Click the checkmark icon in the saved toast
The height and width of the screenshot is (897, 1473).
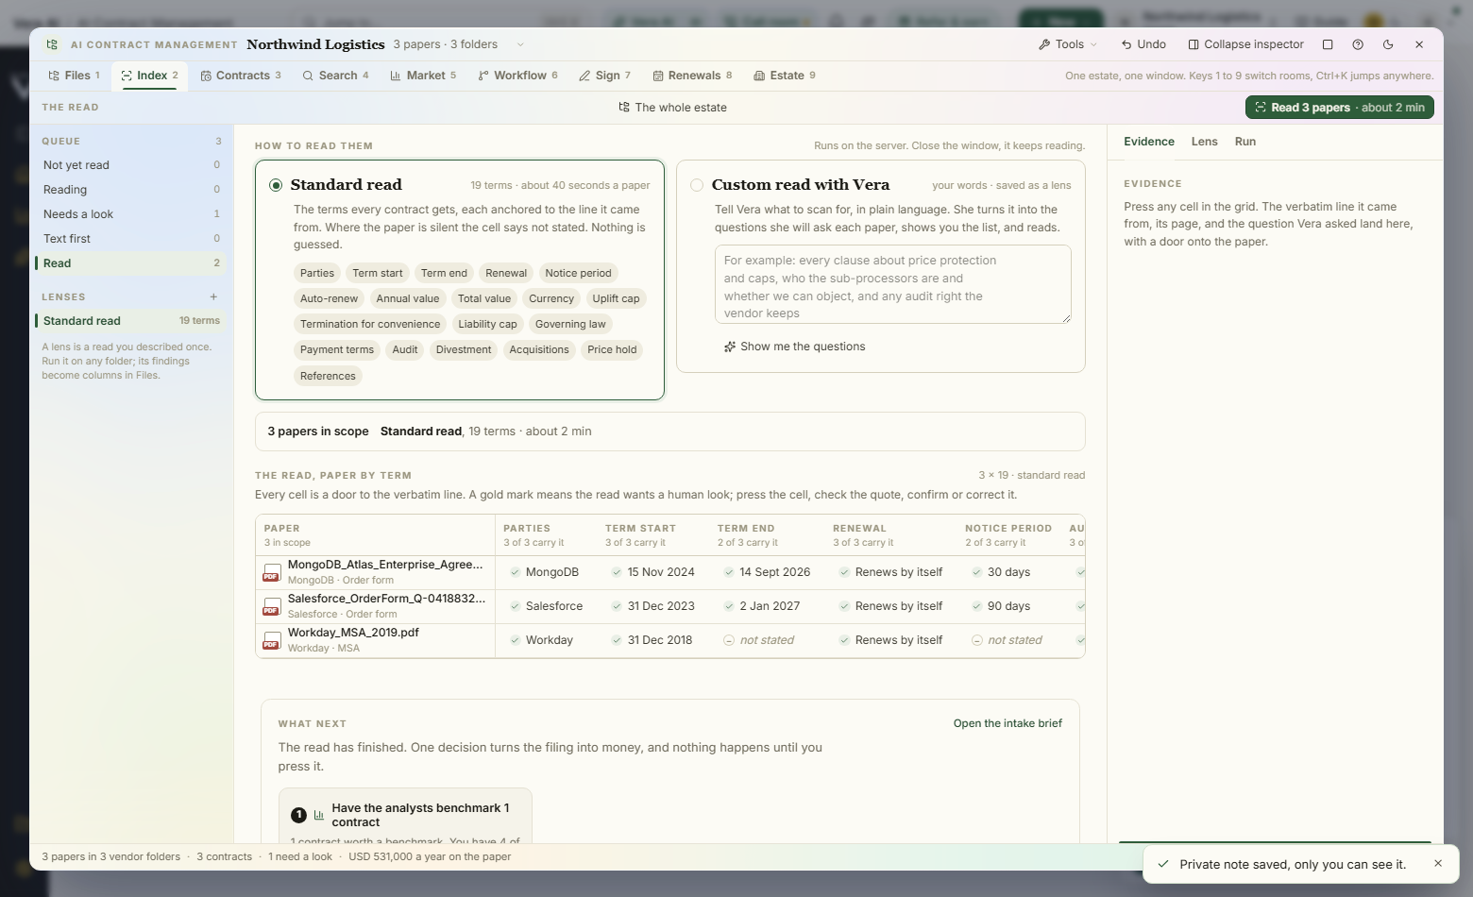[x=1163, y=864]
